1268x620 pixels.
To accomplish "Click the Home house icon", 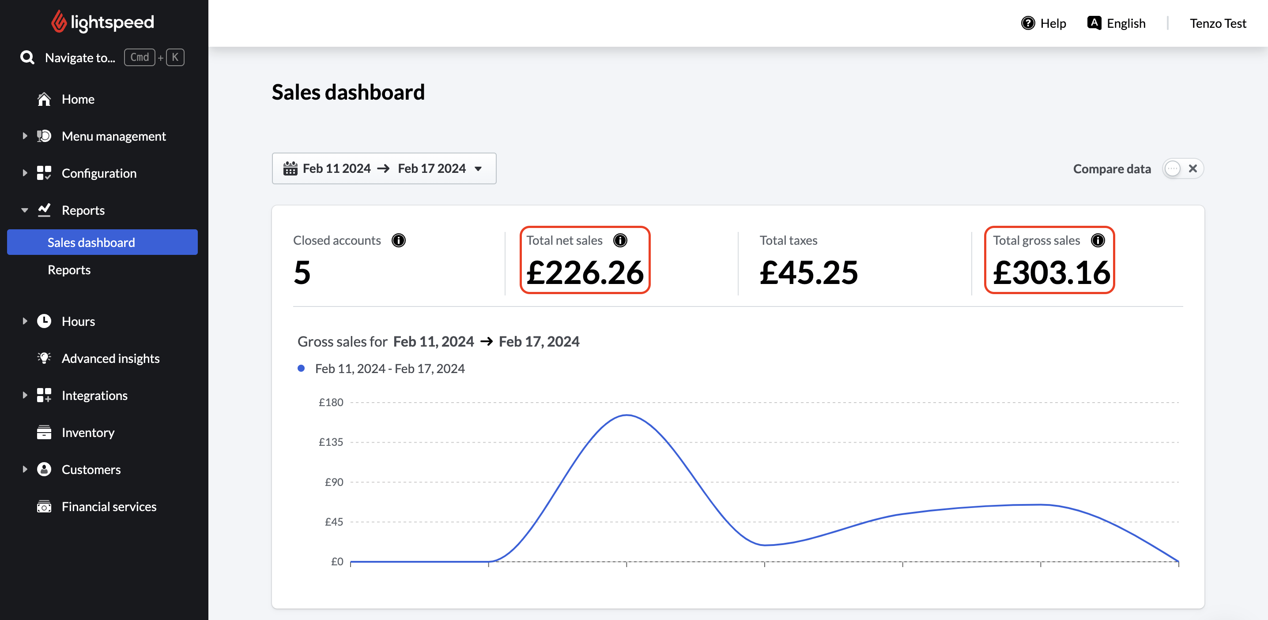I will pyautogui.click(x=44, y=99).
